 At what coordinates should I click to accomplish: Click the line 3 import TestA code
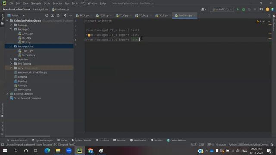pos(113,31)
